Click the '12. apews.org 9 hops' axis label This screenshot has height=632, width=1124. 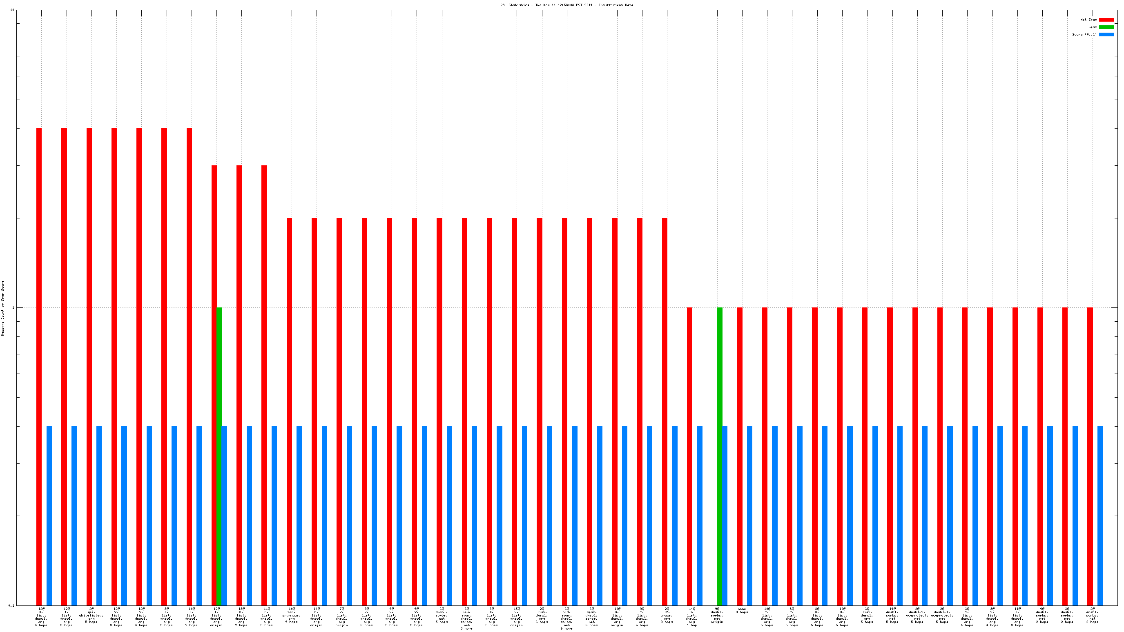click(x=667, y=615)
